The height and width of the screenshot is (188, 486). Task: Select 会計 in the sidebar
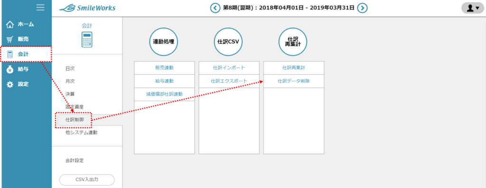(26, 54)
